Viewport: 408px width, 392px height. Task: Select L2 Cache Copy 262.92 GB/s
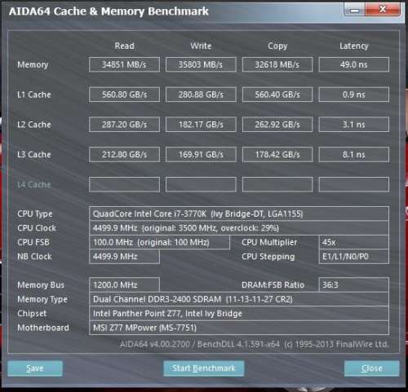(x=277, y=125)
